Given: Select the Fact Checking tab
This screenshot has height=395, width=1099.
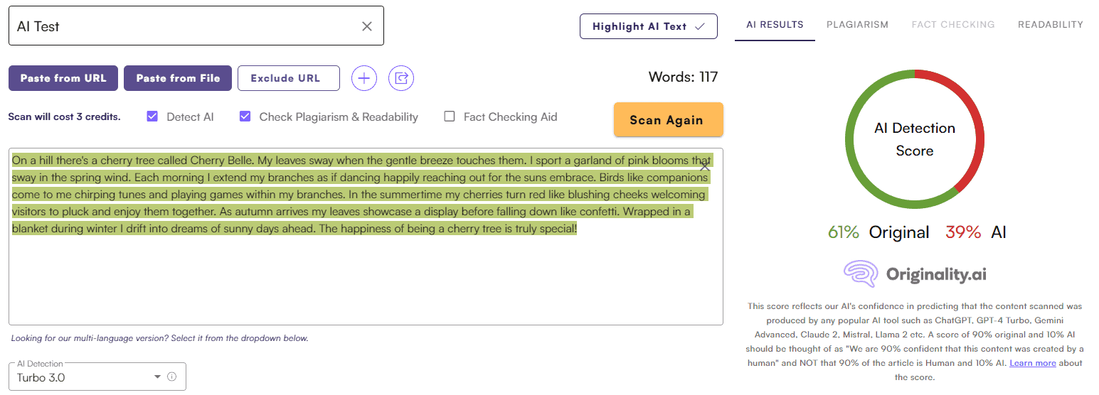Looking at the screenshot, I should [x=953, y=24].
